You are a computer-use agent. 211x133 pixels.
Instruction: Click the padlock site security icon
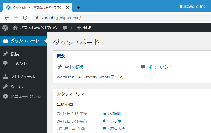click(x=37, y=18)
